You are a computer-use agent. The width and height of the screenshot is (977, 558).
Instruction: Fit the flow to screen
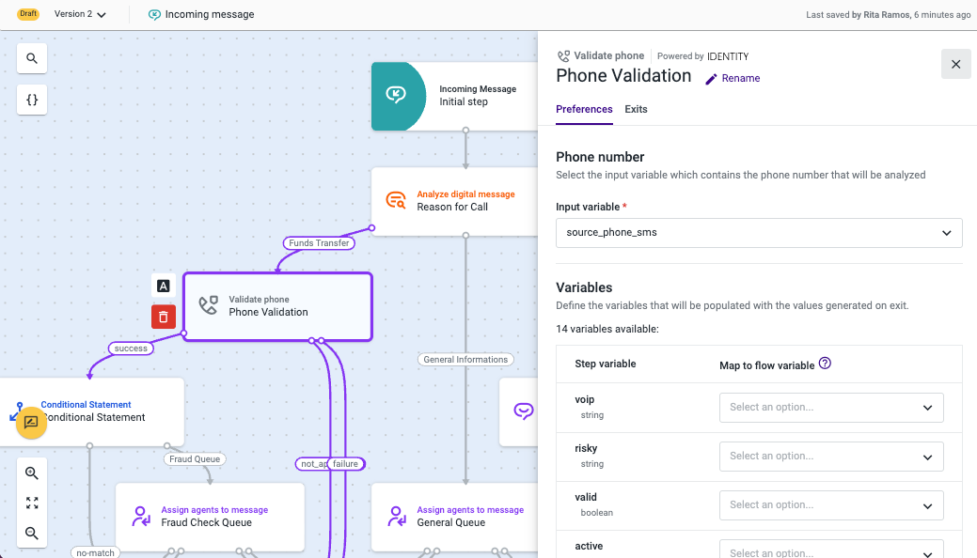click(x=32, y=503)
